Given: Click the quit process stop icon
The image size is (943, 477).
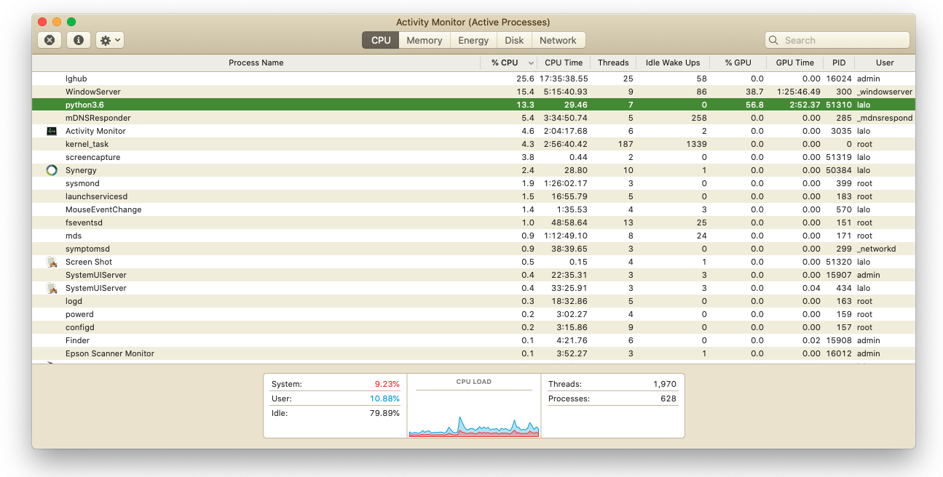Looking at the screenshot, I should tap(50, 41).
